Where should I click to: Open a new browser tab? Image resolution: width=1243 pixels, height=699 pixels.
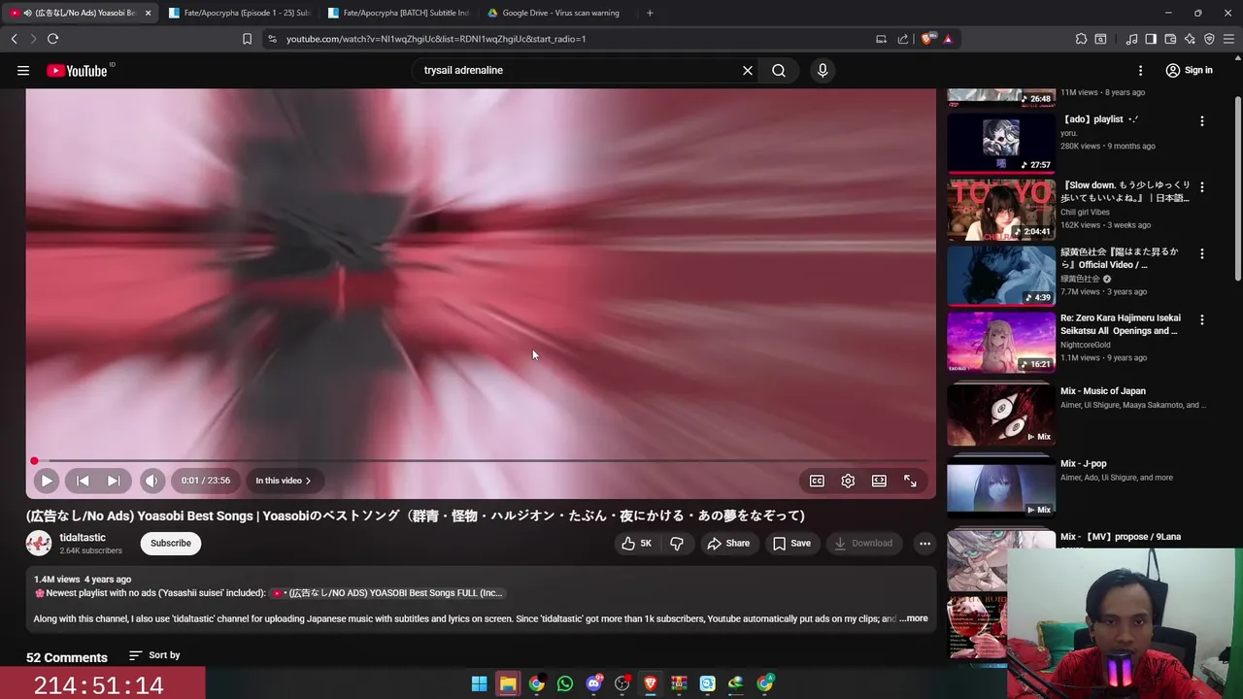(650, 13)
